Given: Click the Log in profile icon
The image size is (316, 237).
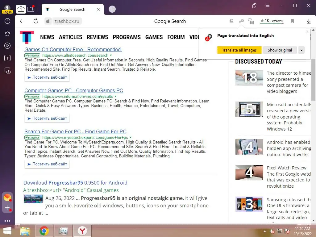Looking at the screenshot, I should coord(7,9).
